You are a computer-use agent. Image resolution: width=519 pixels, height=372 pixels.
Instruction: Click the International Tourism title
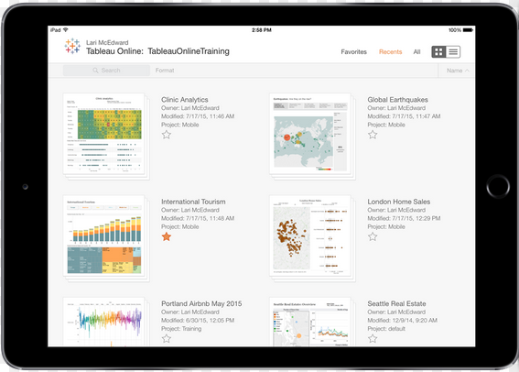(x=193, y=202)
